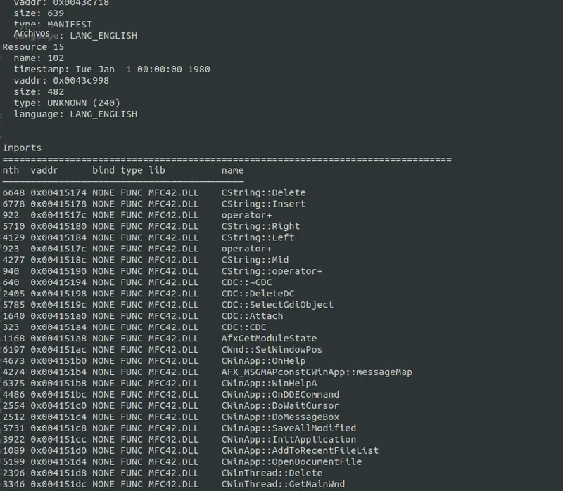Click the CString::Mid import name
This screenshot has width=563, height=491.
255,260
